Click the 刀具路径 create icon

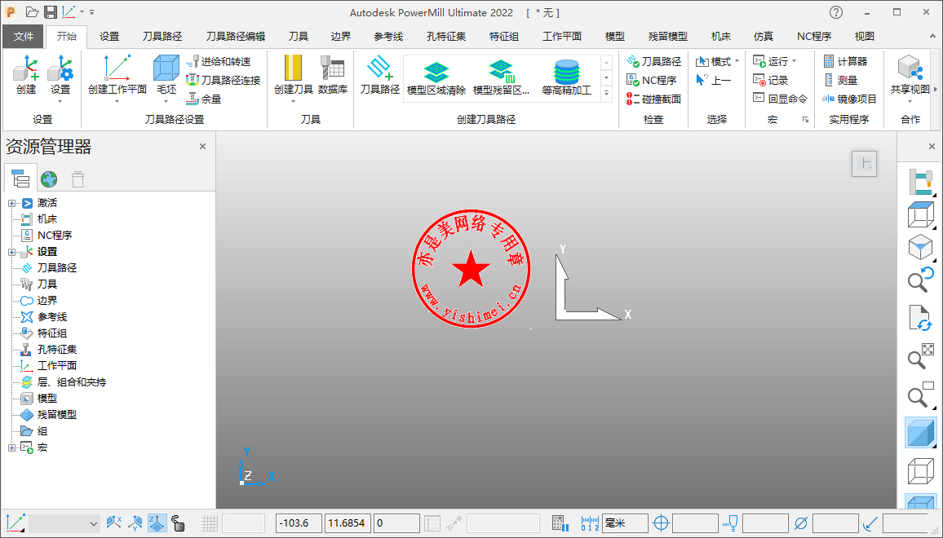click(379, 74)
